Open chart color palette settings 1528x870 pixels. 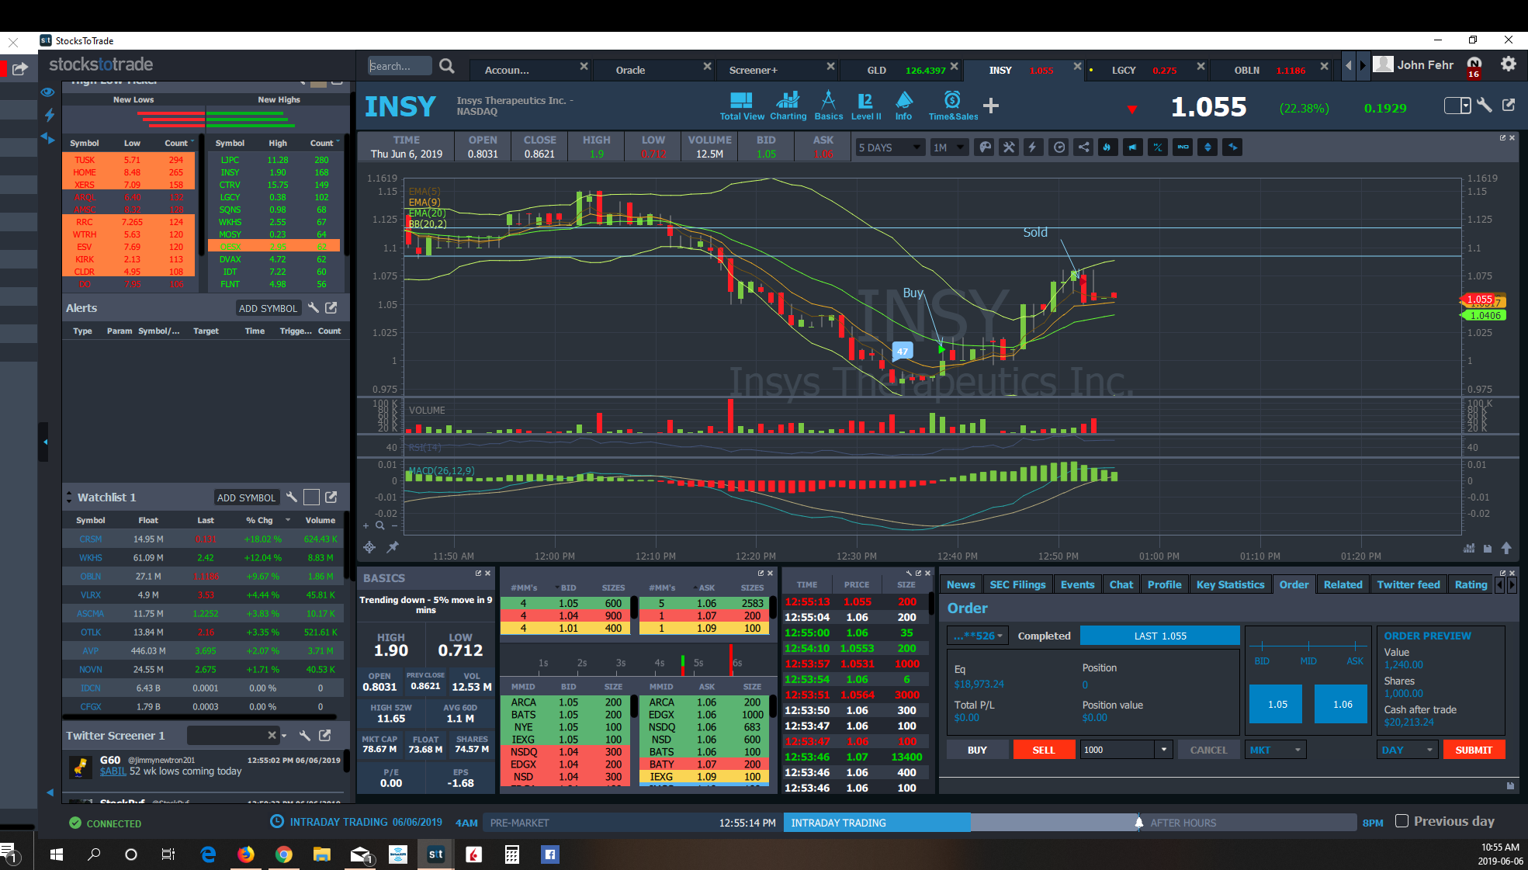985,147
